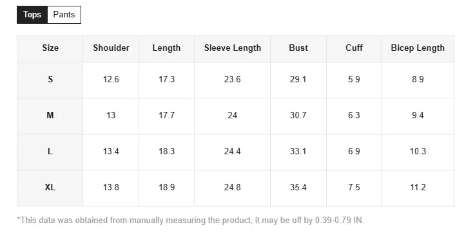Click the 6.3 cuff value for M
This screenshot has width=475, height=234.
[x=354, y=116]
